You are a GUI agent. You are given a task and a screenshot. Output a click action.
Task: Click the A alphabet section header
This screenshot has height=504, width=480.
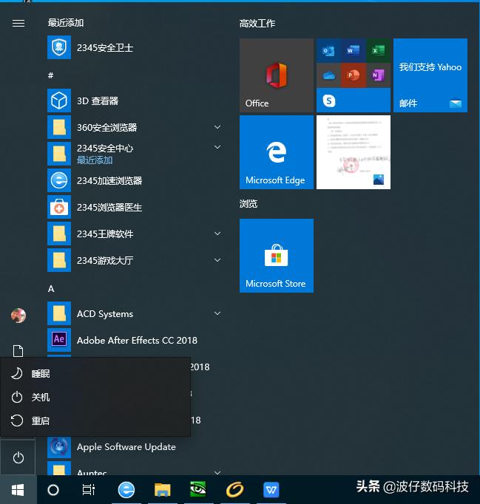coord(51,289)
